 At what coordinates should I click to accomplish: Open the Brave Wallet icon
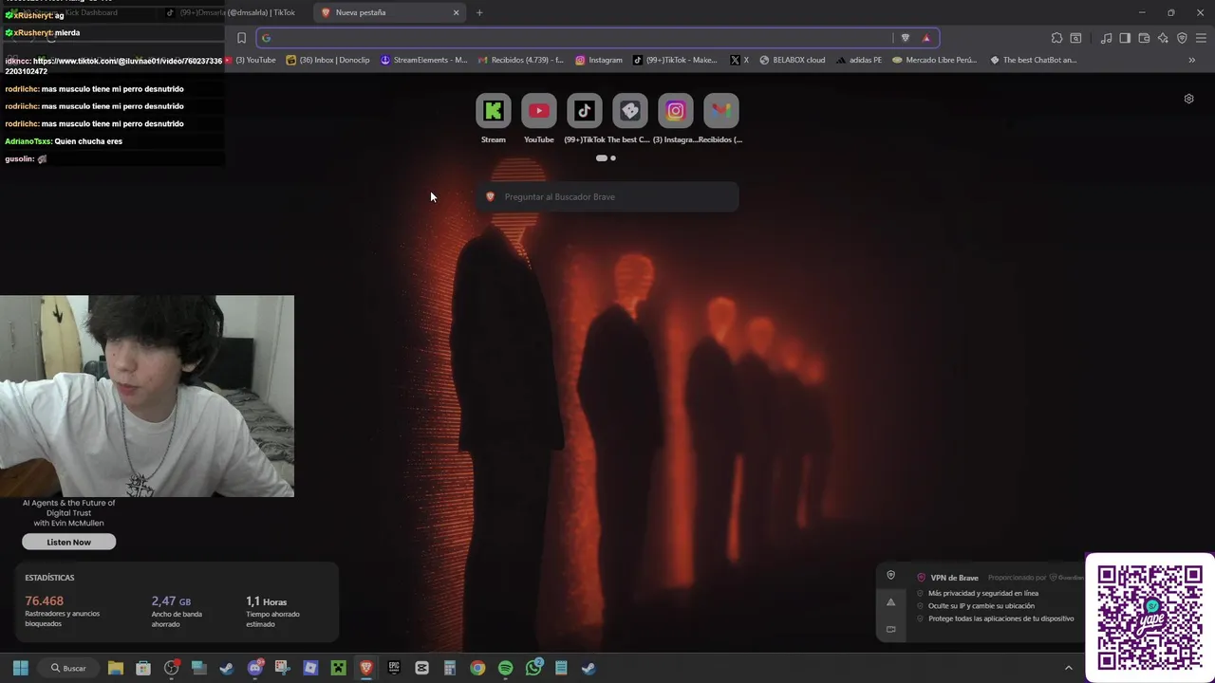1144,38
